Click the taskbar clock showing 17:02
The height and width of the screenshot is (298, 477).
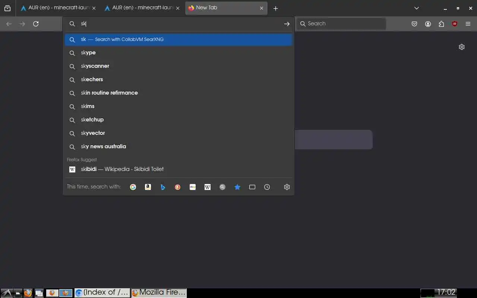446,292
